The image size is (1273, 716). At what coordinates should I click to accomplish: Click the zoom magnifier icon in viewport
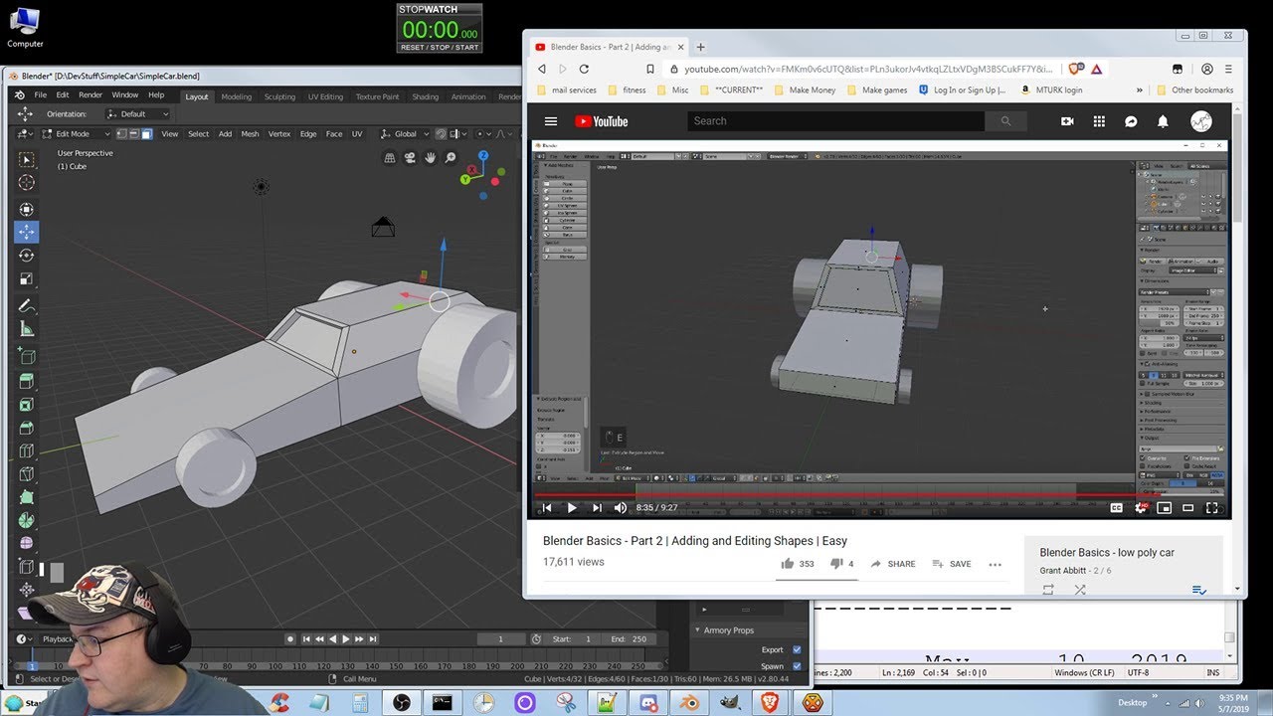451,157
